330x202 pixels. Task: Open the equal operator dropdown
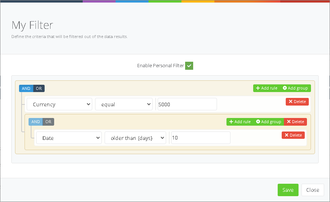124,104
